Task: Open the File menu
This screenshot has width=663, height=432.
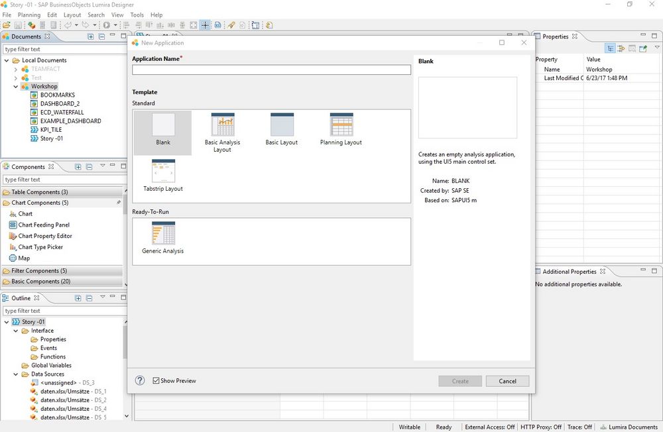Action: click(7, 15)
